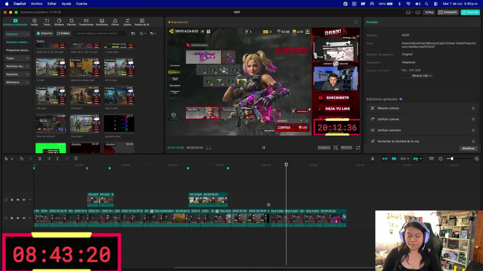483x271 pixels.
Task: Open the Filtros panel
Action: 115,22
